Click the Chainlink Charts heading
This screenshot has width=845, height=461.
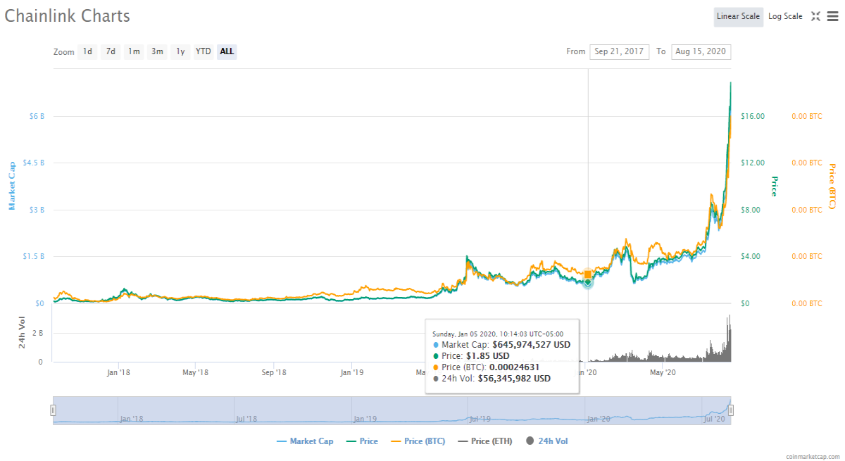tap(68, 15)
